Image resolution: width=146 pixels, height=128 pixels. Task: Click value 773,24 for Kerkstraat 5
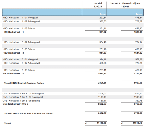(139, 63)
